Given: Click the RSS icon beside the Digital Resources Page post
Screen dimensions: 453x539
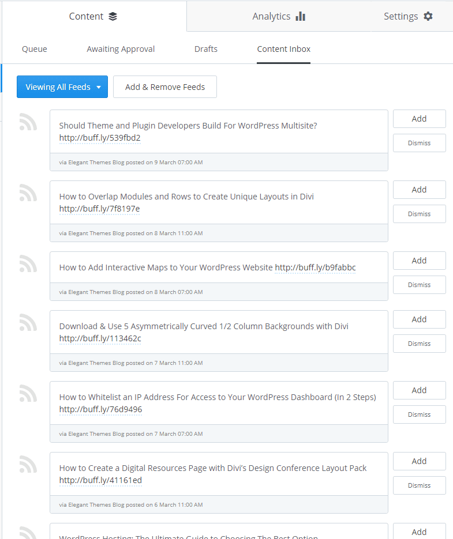Looking at the screenshot, I should click(x=28, y=465).
